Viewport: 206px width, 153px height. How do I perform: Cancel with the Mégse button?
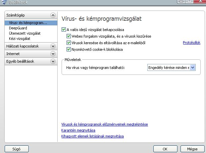point(192,149)
